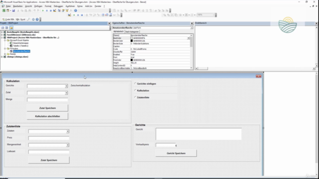Open the Zutaten combo box in Zutatenliste
This screenshot has width=319, height=179.
[68, 131]
